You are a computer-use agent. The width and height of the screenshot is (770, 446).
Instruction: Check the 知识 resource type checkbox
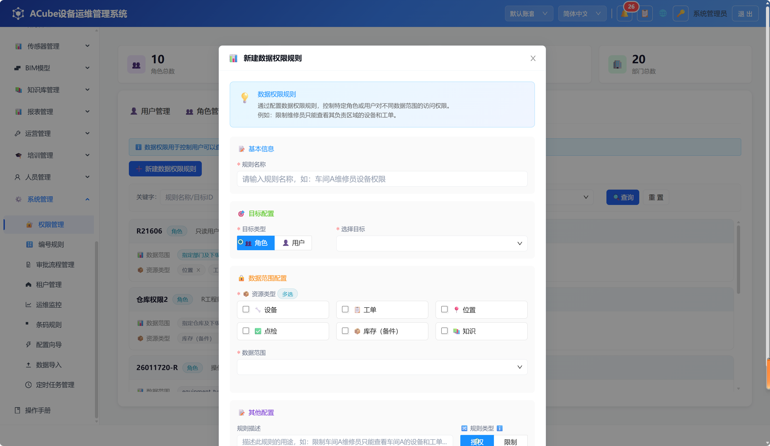[444, 331]
